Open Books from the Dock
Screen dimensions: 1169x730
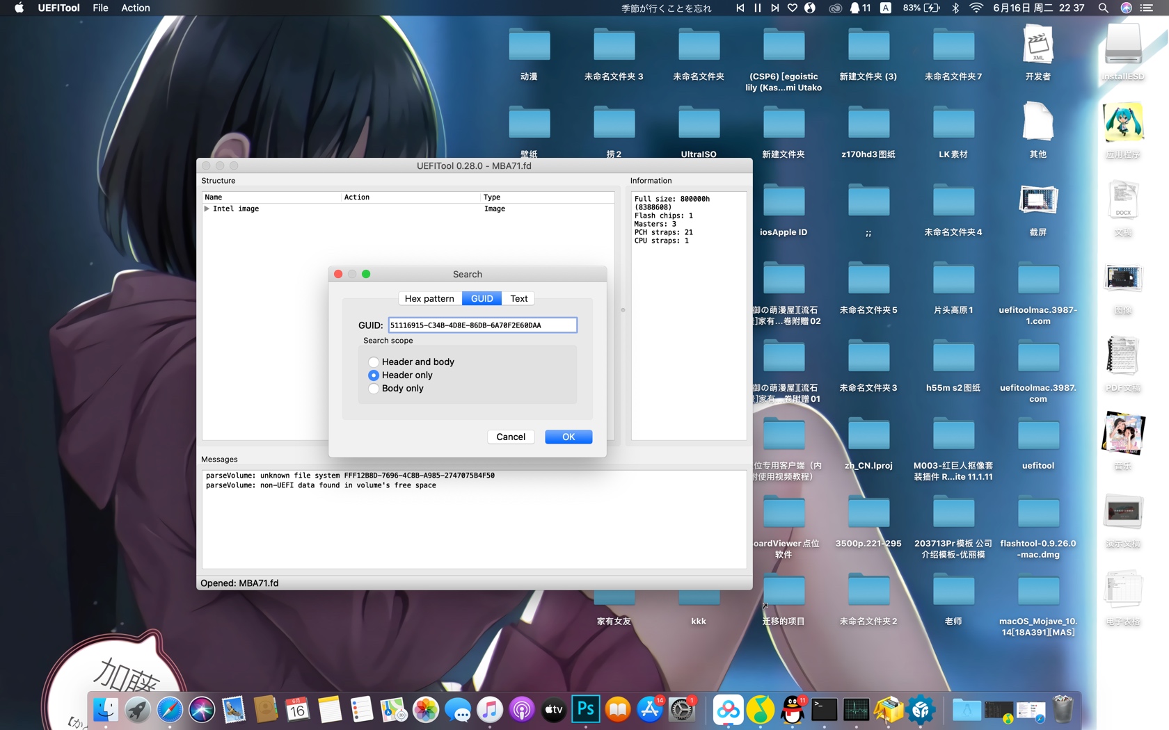point(618,710)
